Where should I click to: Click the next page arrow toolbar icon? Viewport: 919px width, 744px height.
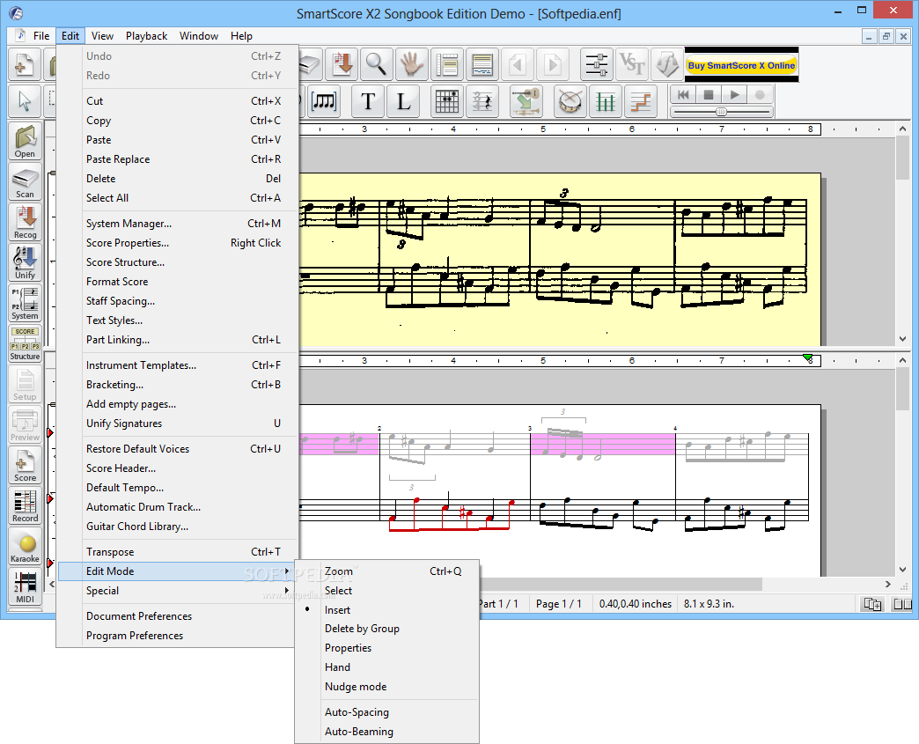[x=552, y=64]
